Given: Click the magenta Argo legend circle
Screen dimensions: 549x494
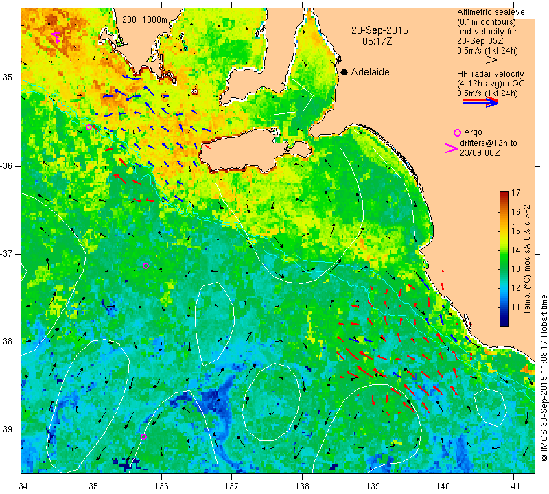Looking at the screenshot, I should (457, 132).
